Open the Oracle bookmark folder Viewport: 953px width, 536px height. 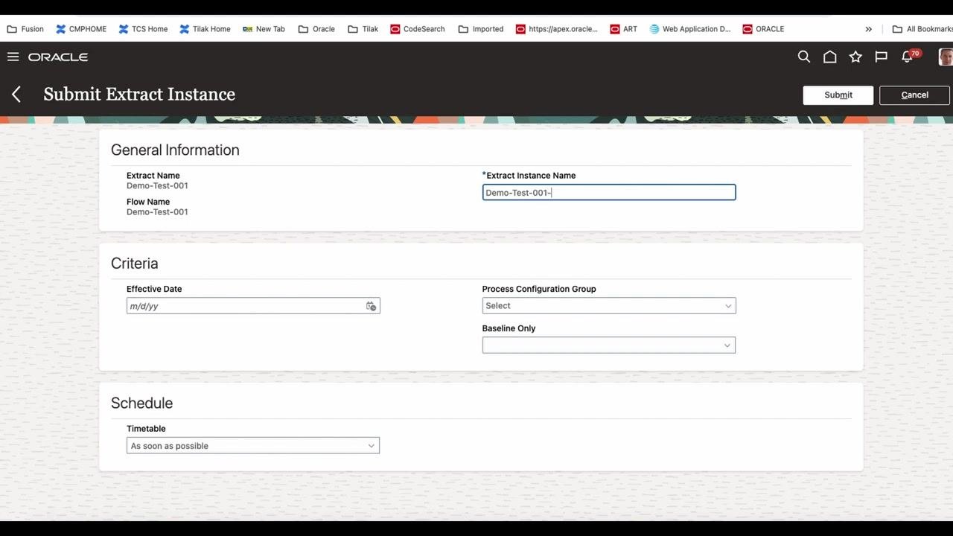pos(316,29)
